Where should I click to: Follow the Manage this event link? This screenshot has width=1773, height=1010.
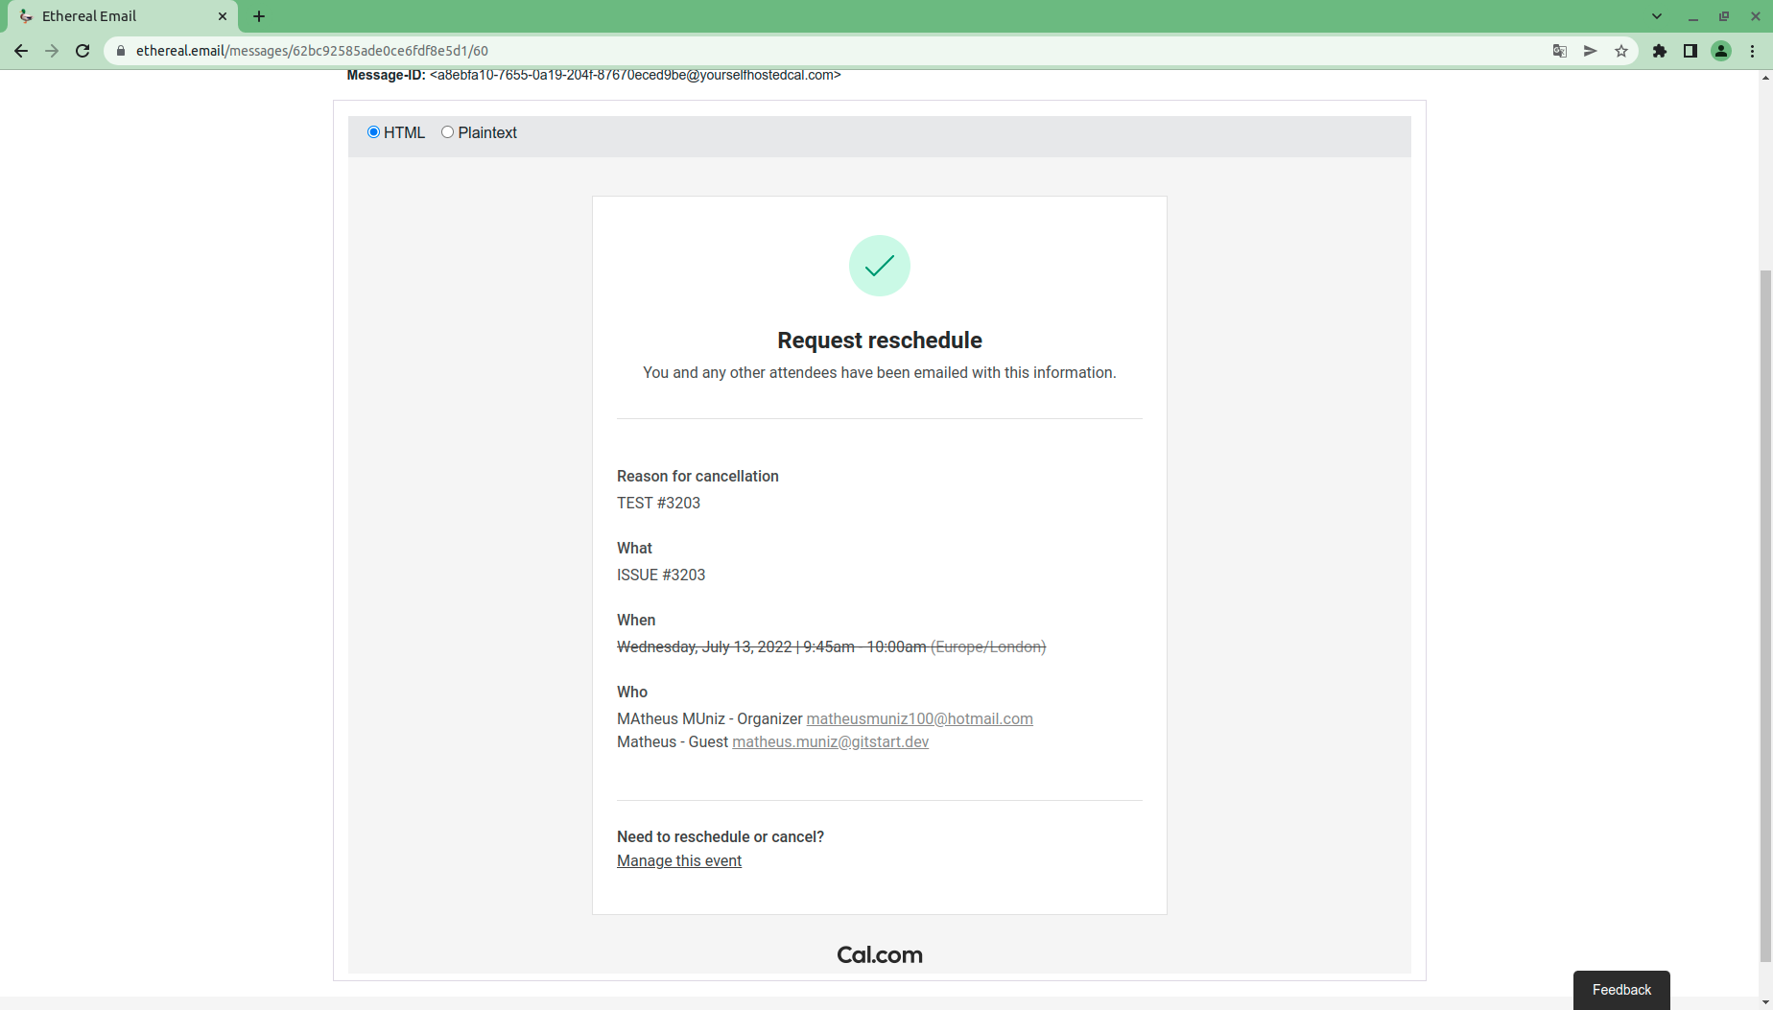[678, 860]
